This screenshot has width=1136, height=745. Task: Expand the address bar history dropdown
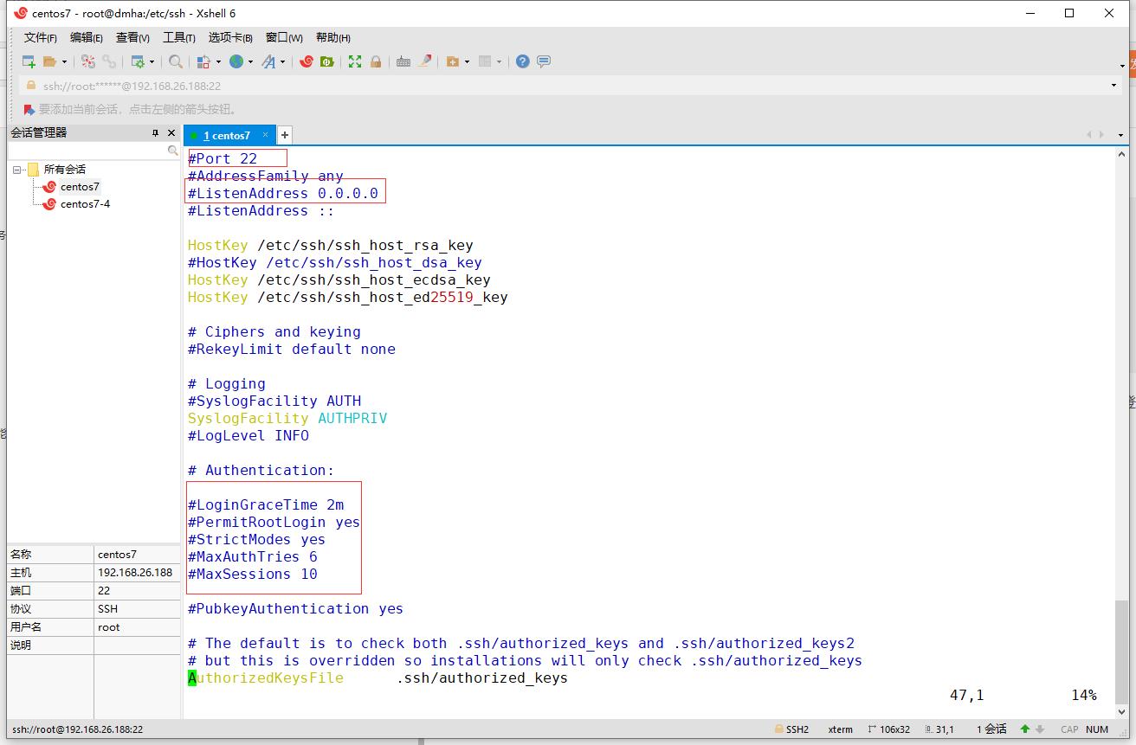(x=1113, y=86)
